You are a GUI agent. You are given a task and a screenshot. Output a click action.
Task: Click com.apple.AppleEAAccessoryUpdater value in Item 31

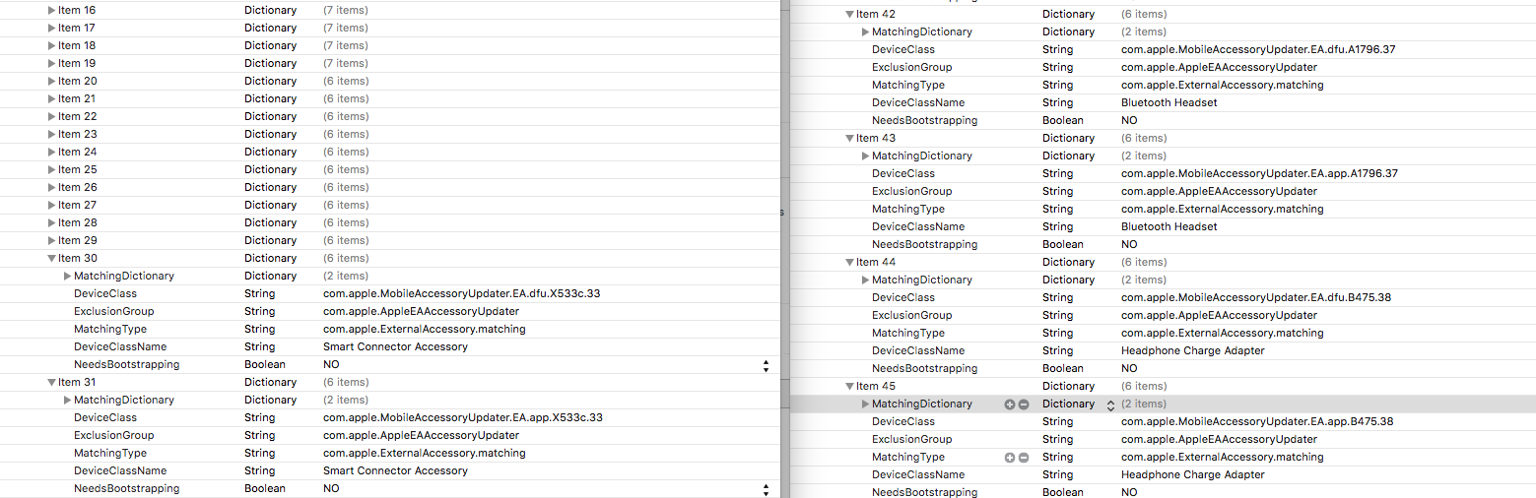[x=421, y=436]
